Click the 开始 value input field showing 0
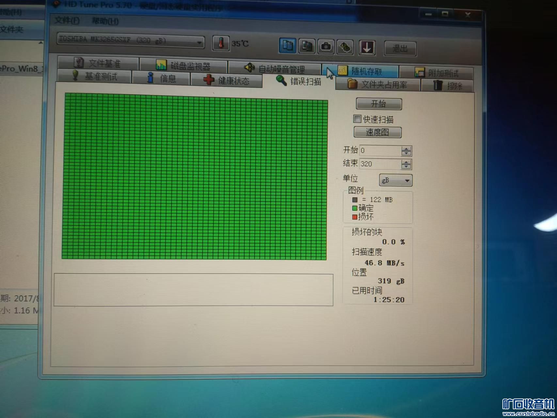557x418 pixels. (x=380, y=151)
